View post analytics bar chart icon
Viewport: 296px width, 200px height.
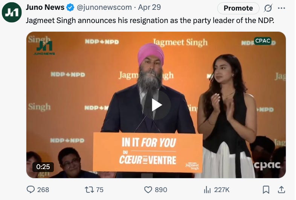[x=207, y=189]
